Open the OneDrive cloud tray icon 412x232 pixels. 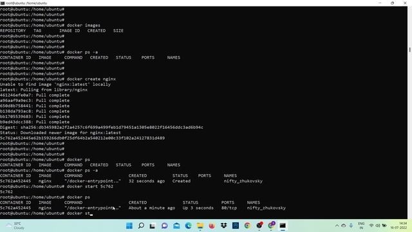(343, 226)
